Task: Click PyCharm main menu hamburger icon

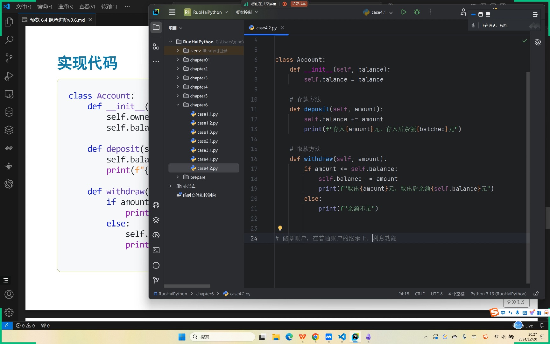Action: [172, 12]
